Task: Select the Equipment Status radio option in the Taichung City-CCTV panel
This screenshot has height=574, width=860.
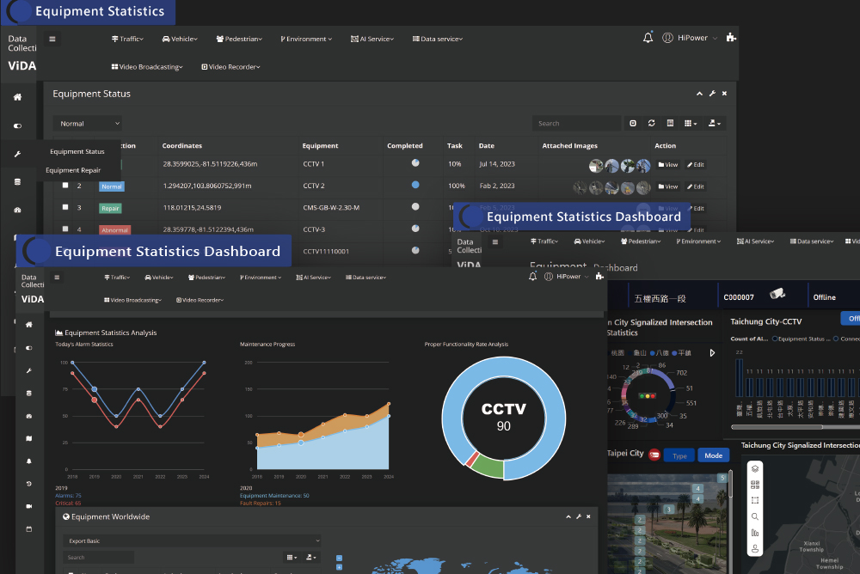Action: pos(774,339)
